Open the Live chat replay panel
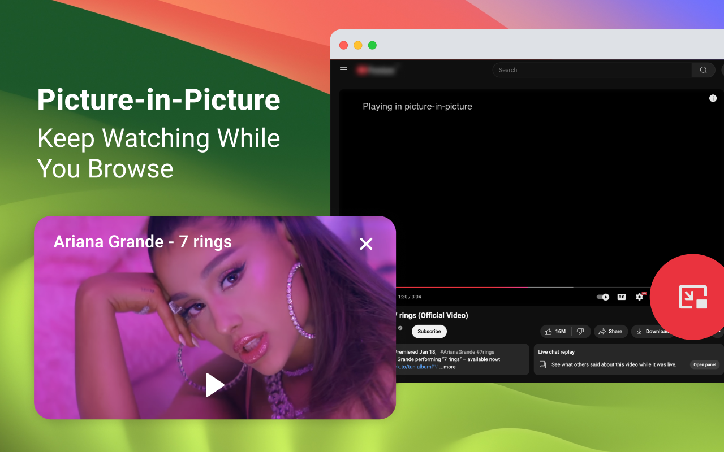 click(x=705, y=364)
